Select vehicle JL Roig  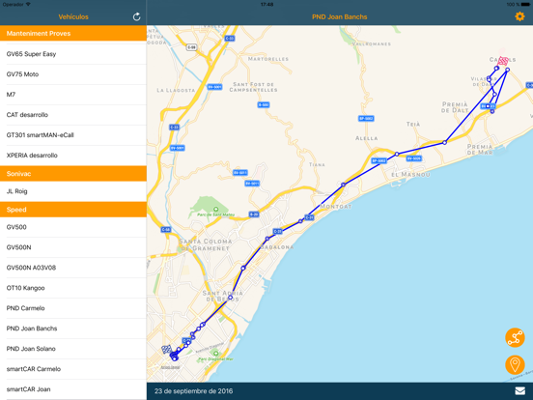(x=73, y=191)
